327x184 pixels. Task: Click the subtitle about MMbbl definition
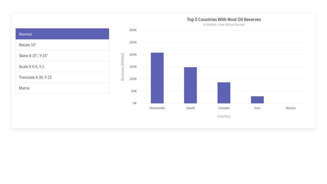[224, 25]
